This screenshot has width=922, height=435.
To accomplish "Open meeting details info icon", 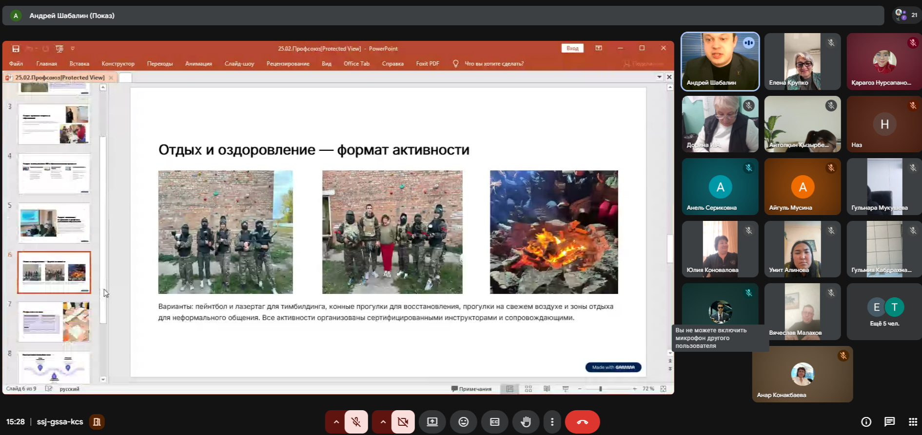I will point(866,422).
